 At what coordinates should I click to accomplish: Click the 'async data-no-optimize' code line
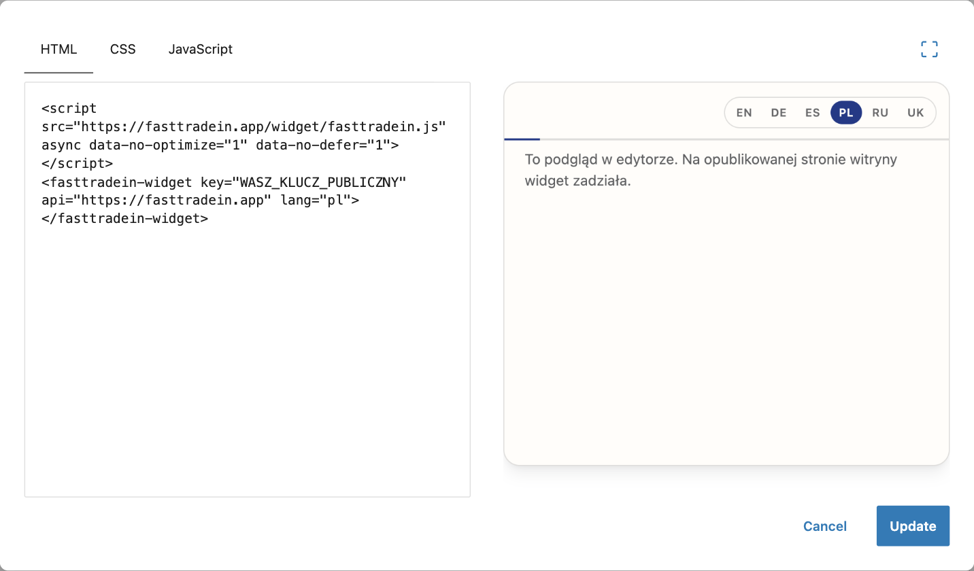(x=220, y=145)
